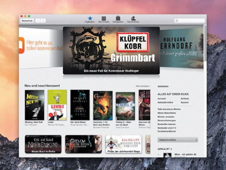The width and height of the screenshot is (226, 170).
Task: Open Meine Wunschliste link
Action: (x=167, y=113)
